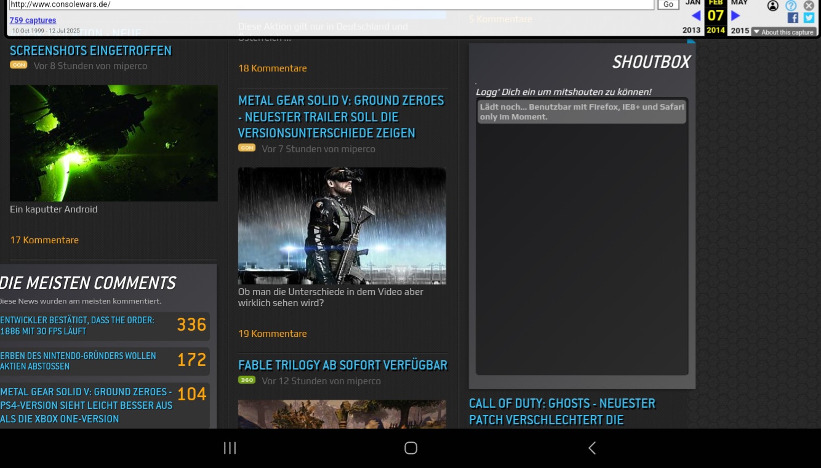821x468 pixels.
Task: Open the 759 captures link
Action: point(33,20)
